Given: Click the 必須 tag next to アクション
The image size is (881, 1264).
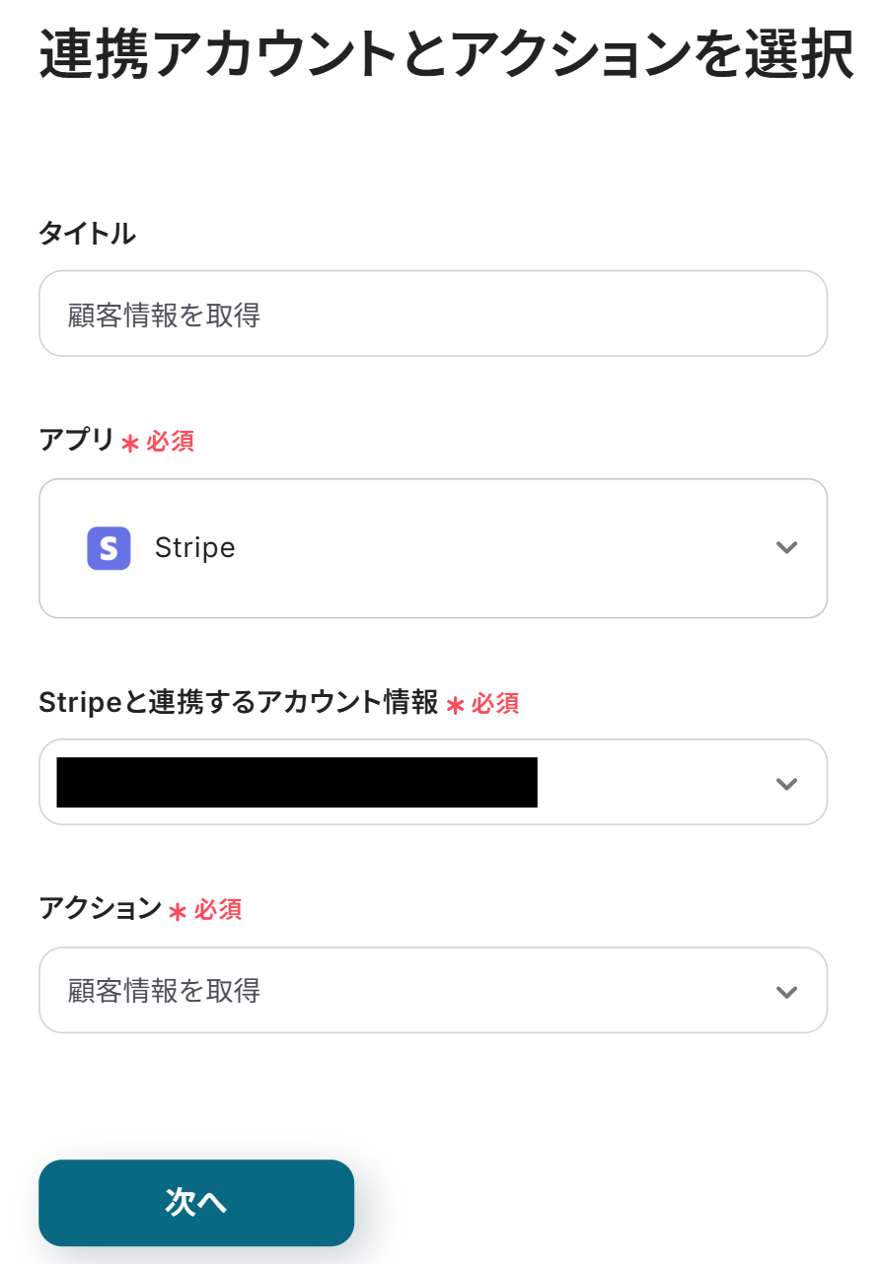Looking at the screenshot, I should click(218, 909).
